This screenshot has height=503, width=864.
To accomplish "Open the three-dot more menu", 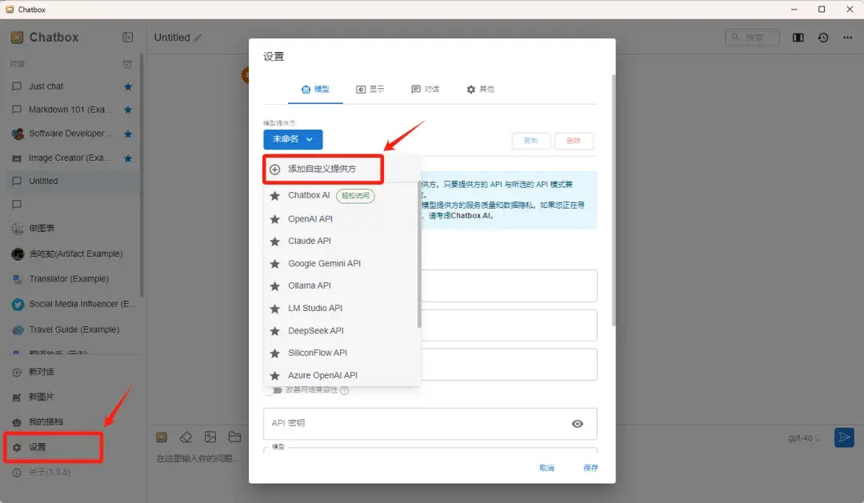I will tap(847, 38).
